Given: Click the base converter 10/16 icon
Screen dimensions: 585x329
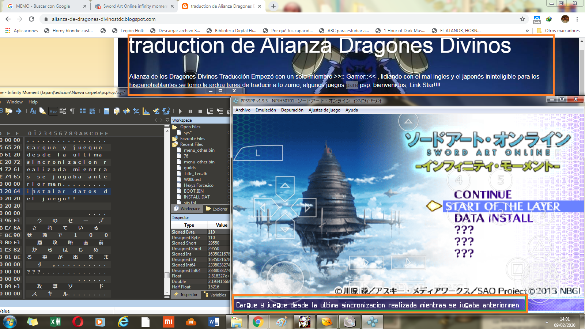Looking at the screenshot, I should point(166,111).
